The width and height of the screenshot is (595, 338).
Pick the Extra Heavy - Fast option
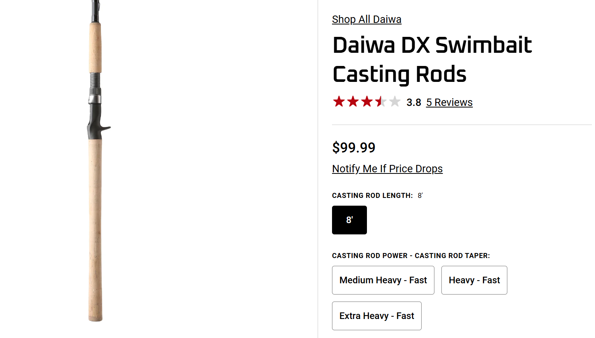(x=377, y=316)
